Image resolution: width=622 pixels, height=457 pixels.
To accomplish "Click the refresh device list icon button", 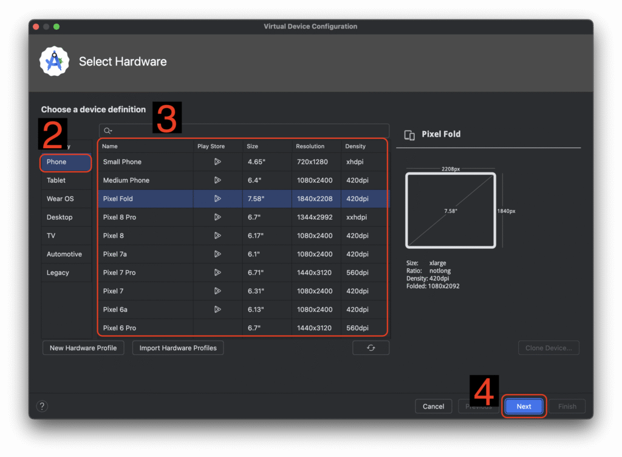I will pos(371,348).
